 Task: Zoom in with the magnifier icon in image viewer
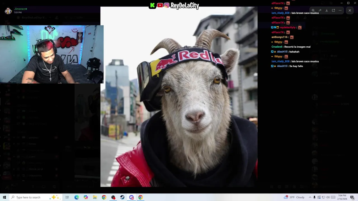pyautogui.click(x=313, y=10)
